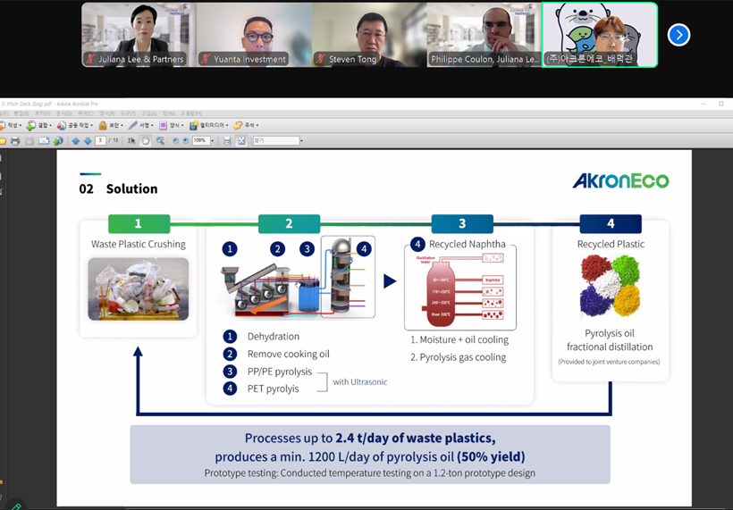Screen dimensions: 733x510
Task: Click the email envelope icon
Action: (x=44, y=140)
